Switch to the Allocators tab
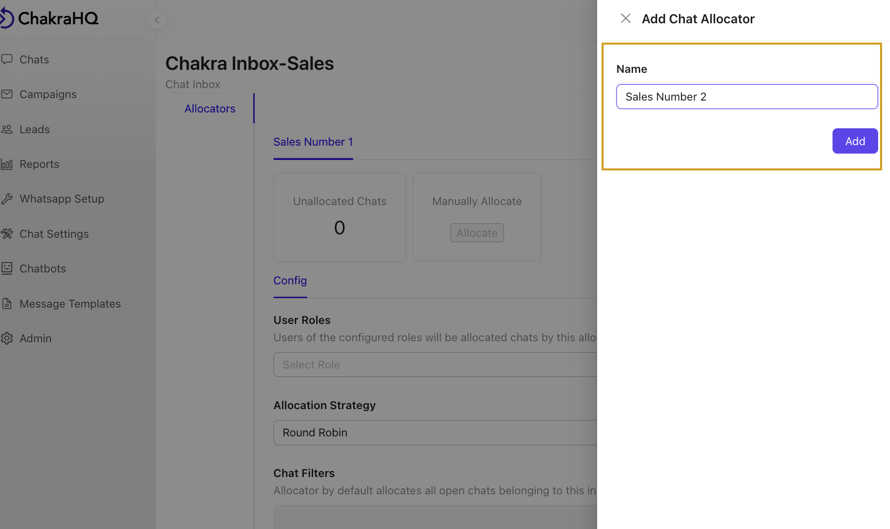The width and height of the screenshot is (890, 529). pyautogui.click(x=210, y=108)
